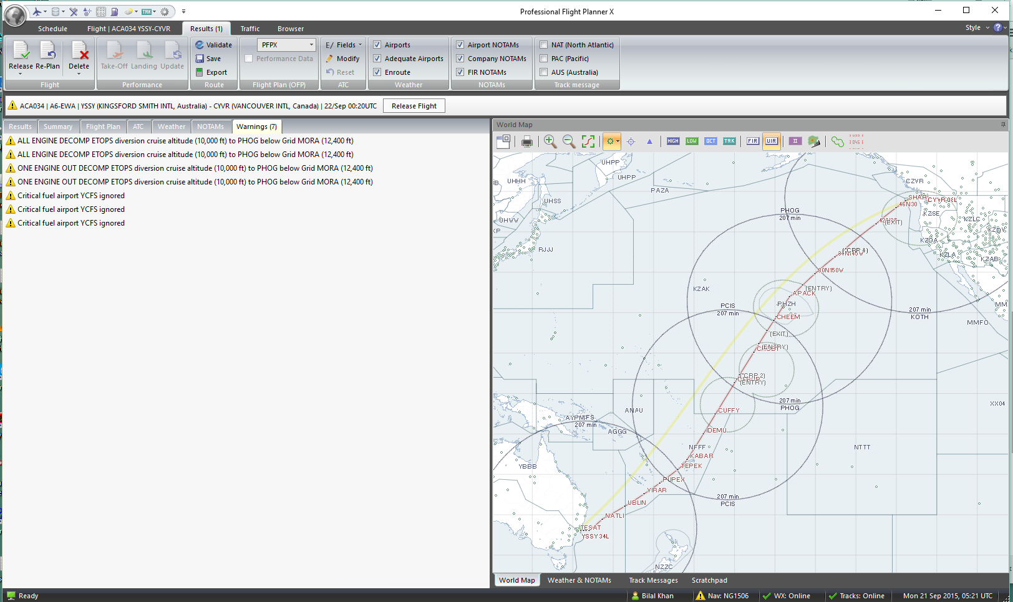This screenshot has height=602, width=1013.
Task: Zoom in on the World Map
Action: (550, 141)
